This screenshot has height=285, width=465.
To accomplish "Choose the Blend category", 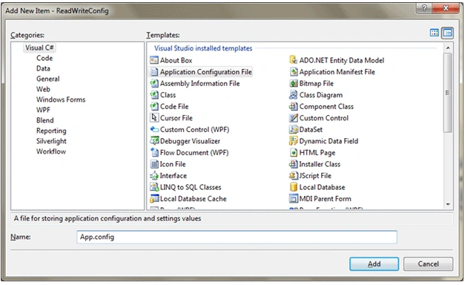I will [x=45, y=120].
